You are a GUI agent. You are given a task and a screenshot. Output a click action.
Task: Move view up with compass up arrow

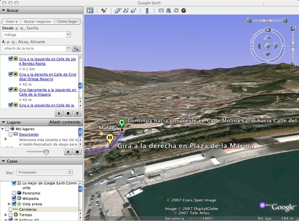pos(267,38)
